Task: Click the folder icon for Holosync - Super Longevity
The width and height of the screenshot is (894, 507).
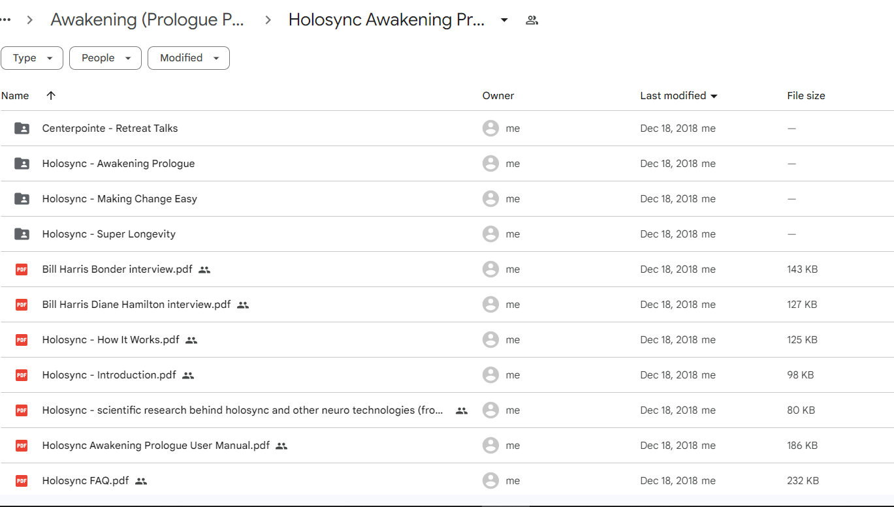Action: pos(22,234)
